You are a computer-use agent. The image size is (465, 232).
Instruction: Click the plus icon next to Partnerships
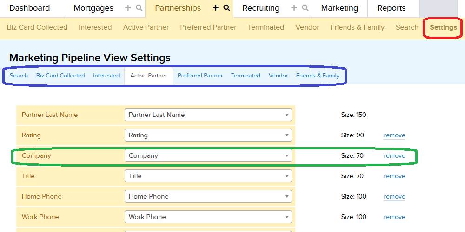pyautogui.click(x=215, y=8)
